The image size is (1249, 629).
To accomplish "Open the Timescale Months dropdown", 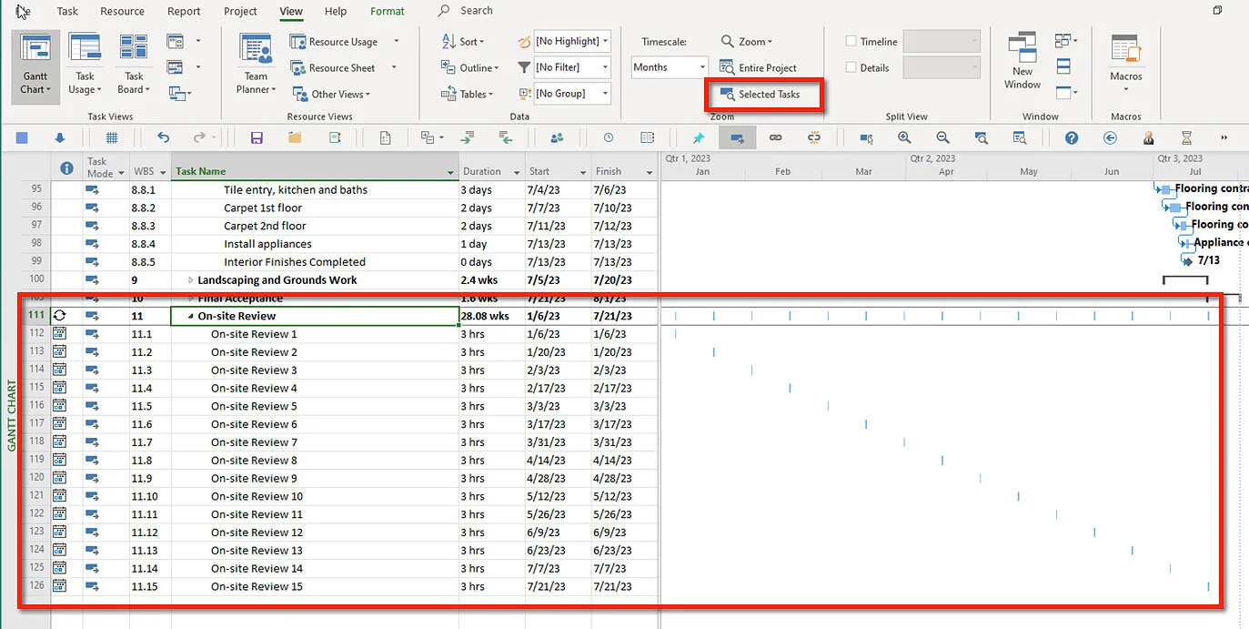I will [x=669, y=66].
